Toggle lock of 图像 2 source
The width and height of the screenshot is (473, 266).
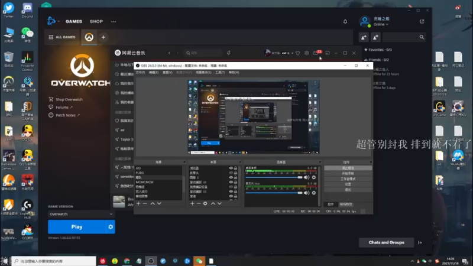point(235,178)
